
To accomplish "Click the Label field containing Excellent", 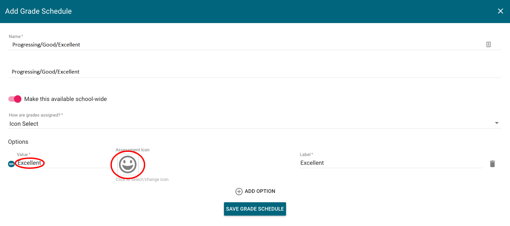I will pos(391,163).
